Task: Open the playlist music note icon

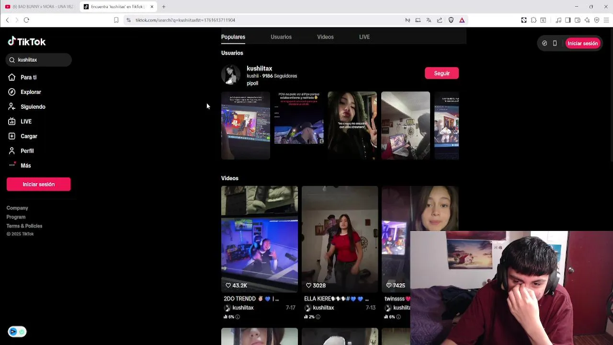Action: (558, 20)
